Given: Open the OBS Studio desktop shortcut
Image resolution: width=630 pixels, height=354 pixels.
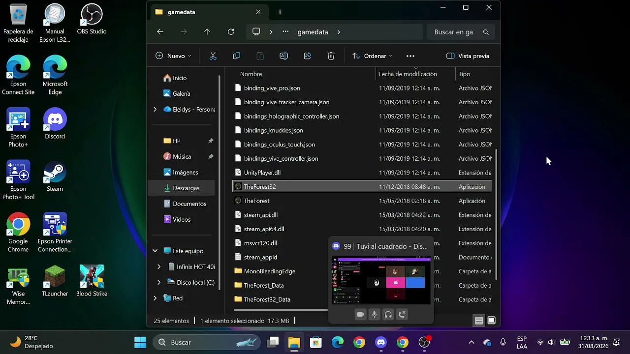Looking at the screenshot, I should [x=92, y=19].
